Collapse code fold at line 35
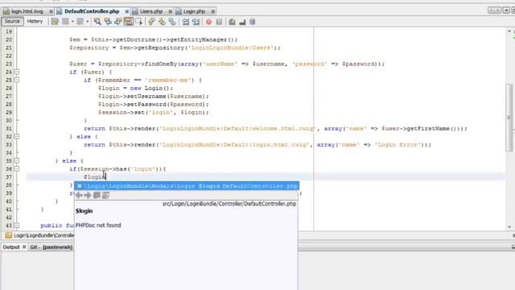 pos(16,161)
